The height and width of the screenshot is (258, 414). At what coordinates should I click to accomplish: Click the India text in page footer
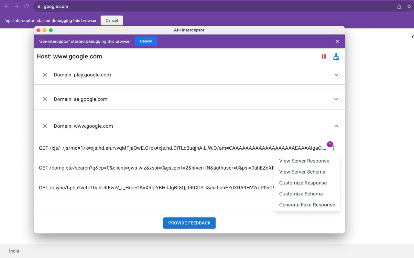[14, 251]
